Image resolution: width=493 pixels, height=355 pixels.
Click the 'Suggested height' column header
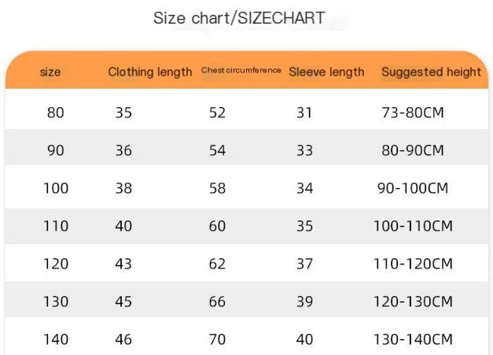click(x=431, y=72)
